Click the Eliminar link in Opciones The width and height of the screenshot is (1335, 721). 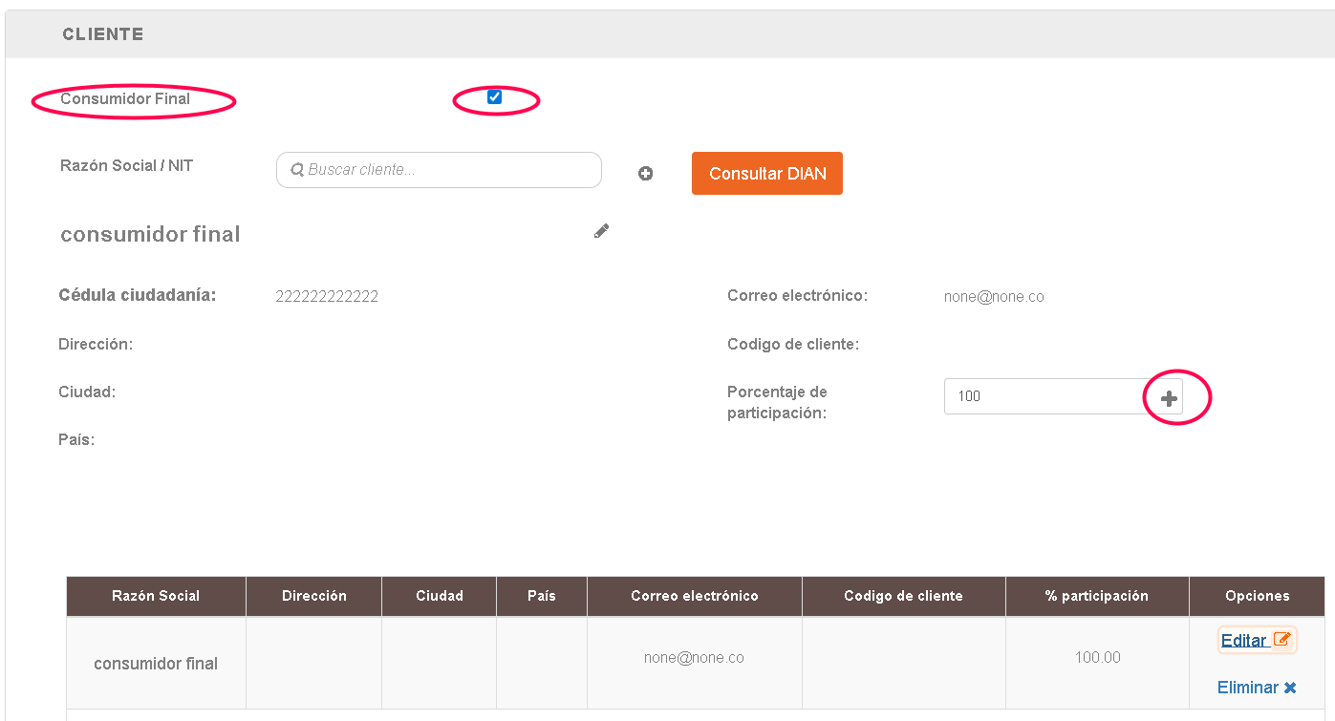1247,688
